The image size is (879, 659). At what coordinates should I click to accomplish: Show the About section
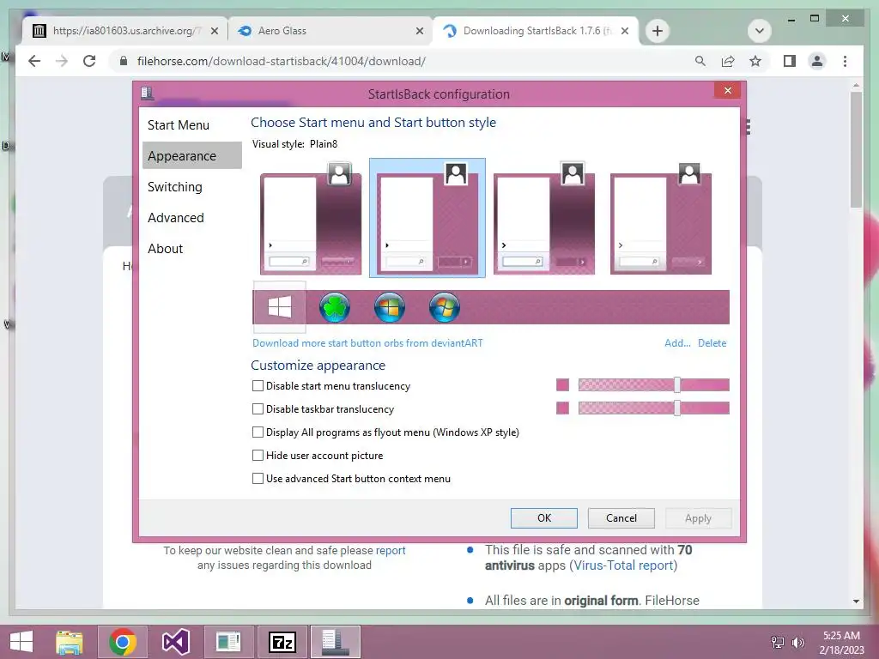coord(191,248)
